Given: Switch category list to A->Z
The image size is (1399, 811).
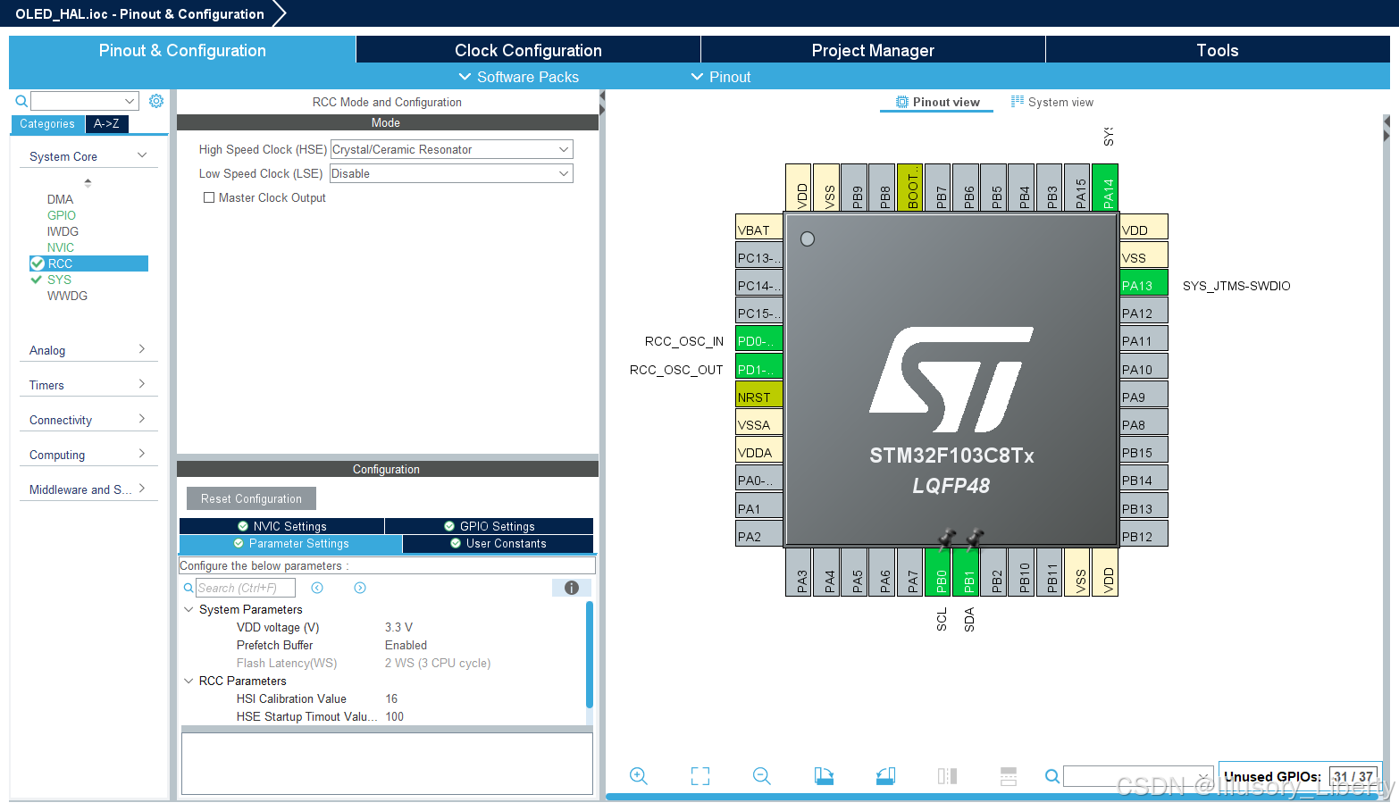Looking at the screenshot, I should point(106,123).
